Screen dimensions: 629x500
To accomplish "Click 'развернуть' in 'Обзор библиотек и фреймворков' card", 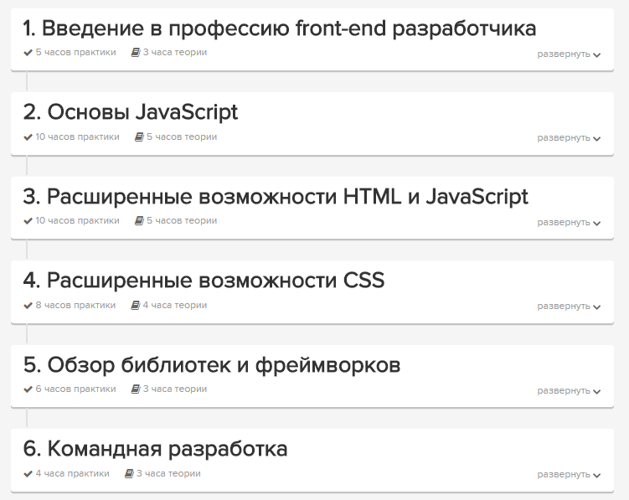I will click(569, 391).
